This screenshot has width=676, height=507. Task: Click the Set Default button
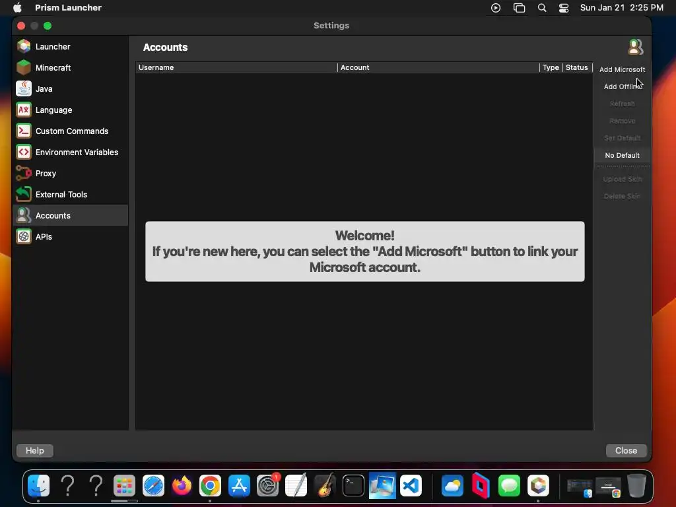(x=622, y=139)
